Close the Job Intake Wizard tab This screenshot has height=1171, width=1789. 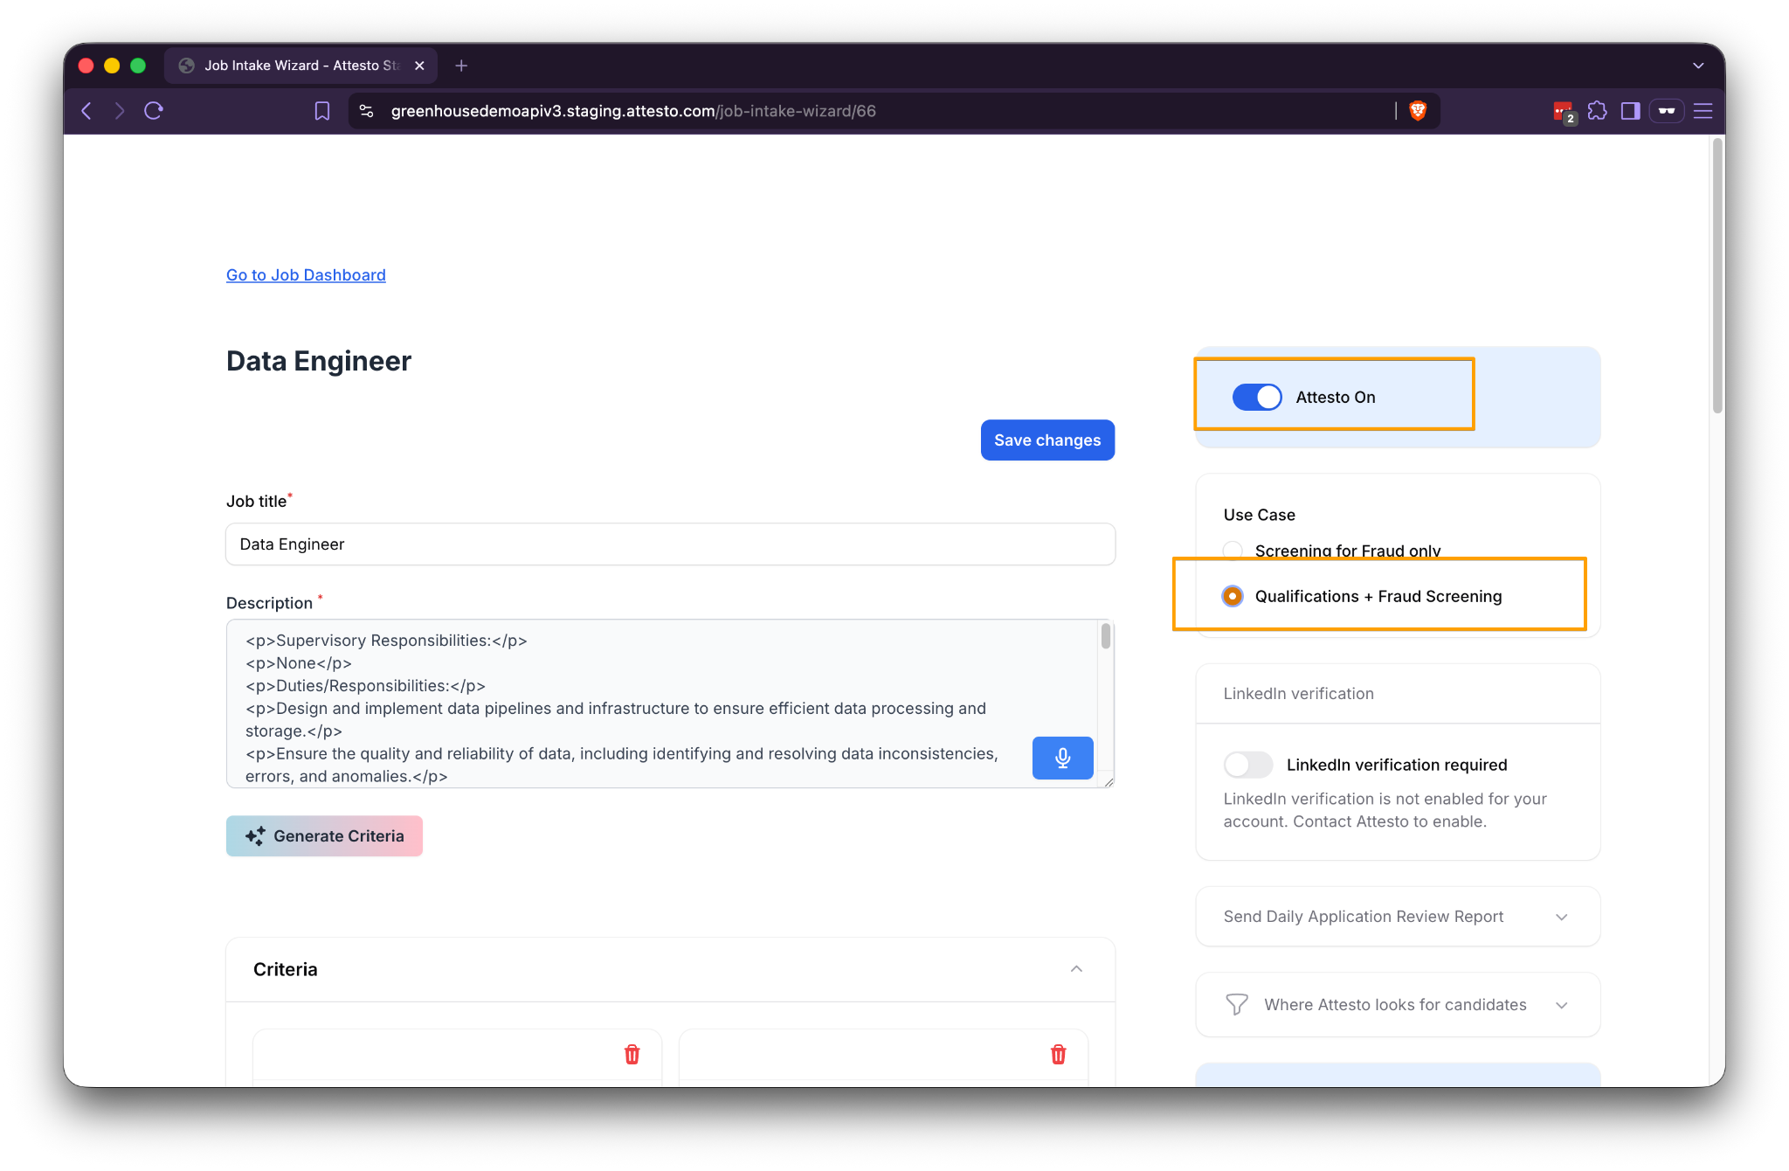coord(419,66)
